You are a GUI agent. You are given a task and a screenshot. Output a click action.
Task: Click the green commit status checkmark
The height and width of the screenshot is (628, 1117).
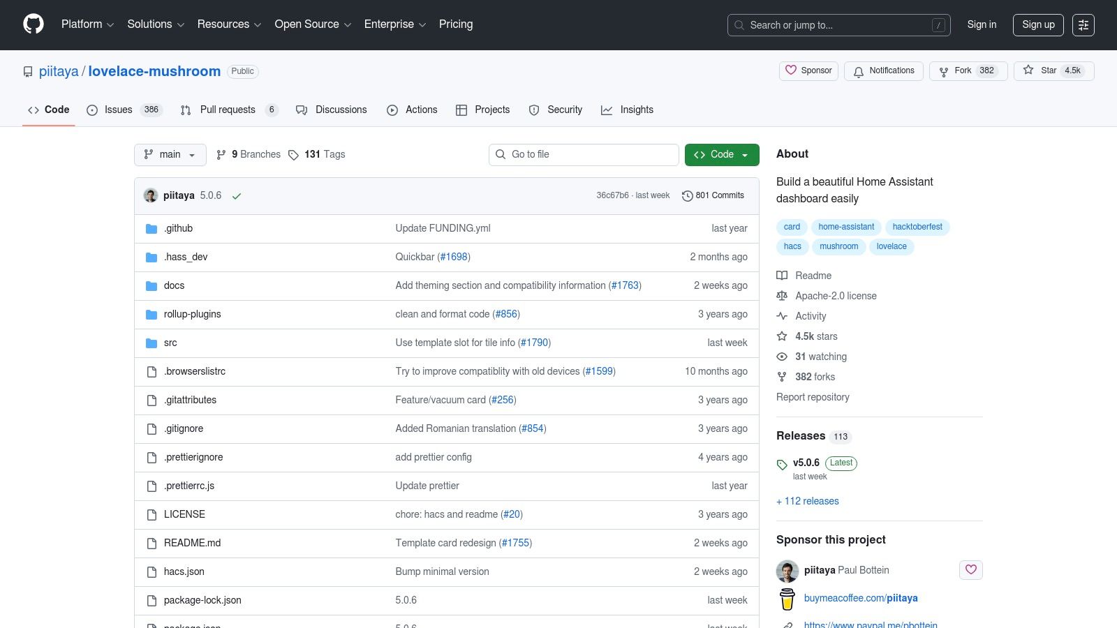[x=237, y=196]
